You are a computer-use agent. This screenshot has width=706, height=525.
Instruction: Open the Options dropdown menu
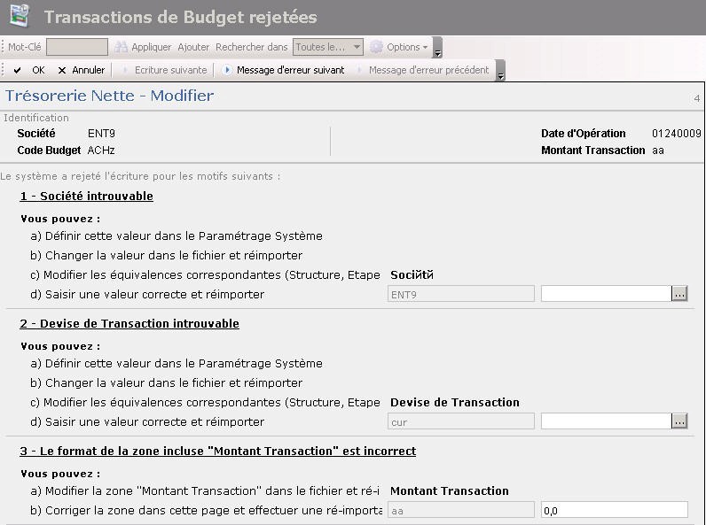pos(407,47)
